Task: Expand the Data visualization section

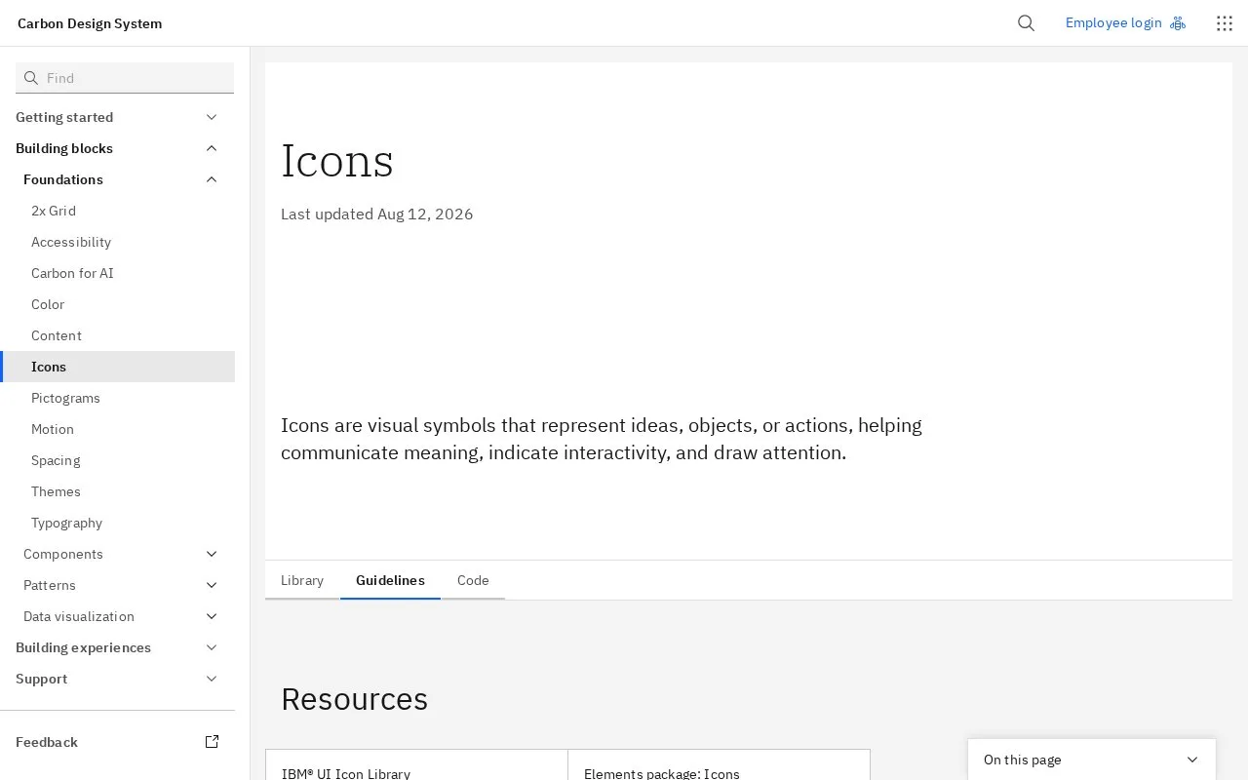Action: pyautogui.click(x=117, y=616)
